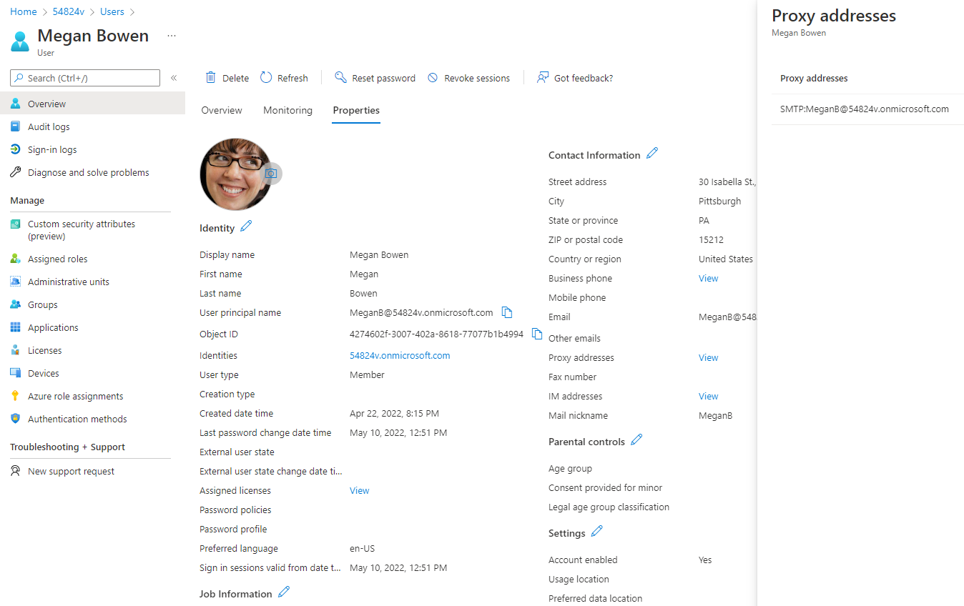Edit Job Information with pencil icon
The height and width of the screenshot is (606, 964).
pyautogui.click(x=284, y=592)
